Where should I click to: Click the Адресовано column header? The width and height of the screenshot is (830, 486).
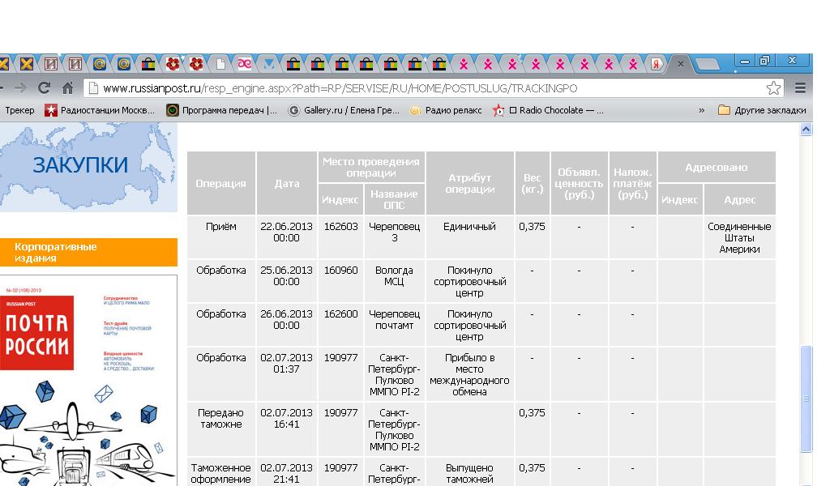click(x=717, y=167)
